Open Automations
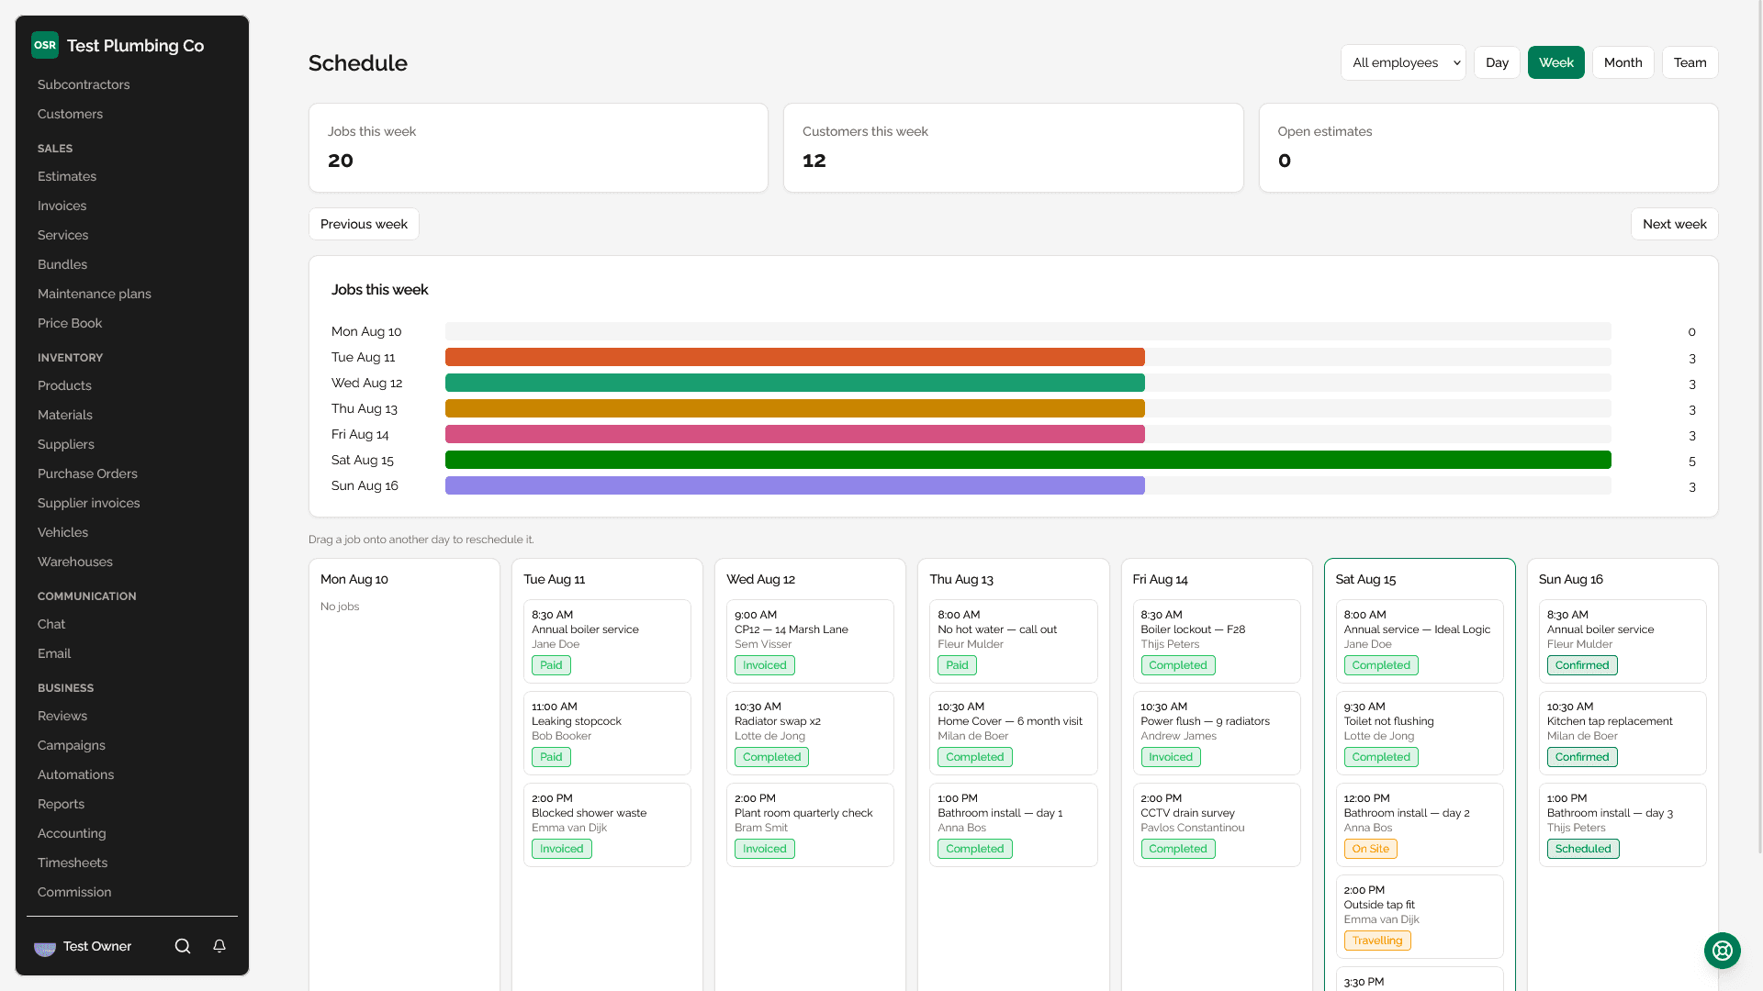This screenshot has height=991, width=1763. (x=76, y=774)
